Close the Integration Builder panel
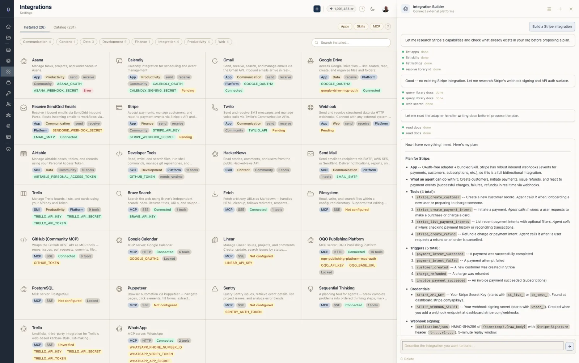This screenshot has width=579, height=363. coord(571,9)
